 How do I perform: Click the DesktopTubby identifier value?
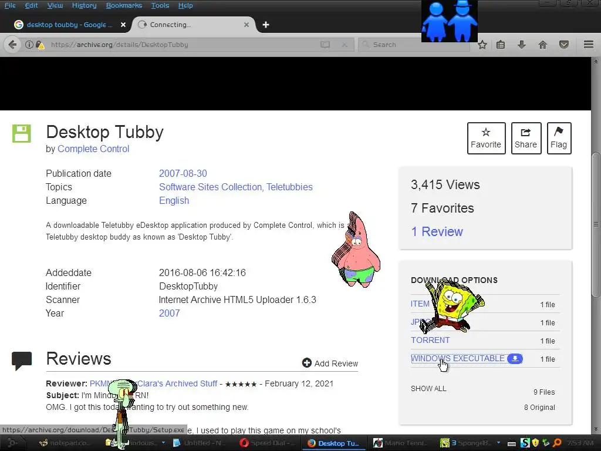click(x=188, y=286)
